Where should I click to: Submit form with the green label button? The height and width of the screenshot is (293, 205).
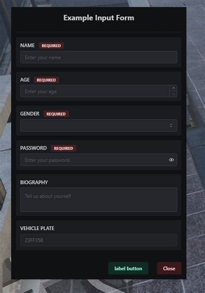point(128,268)
